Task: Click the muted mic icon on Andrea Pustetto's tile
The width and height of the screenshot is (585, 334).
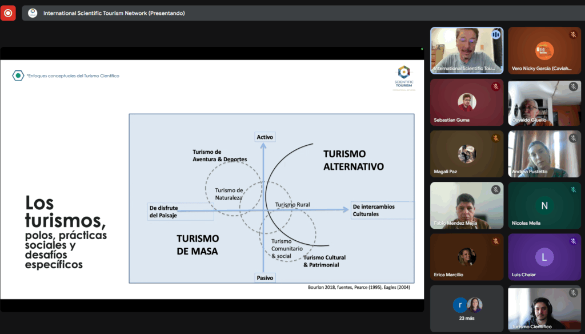Action: (573, 138)
